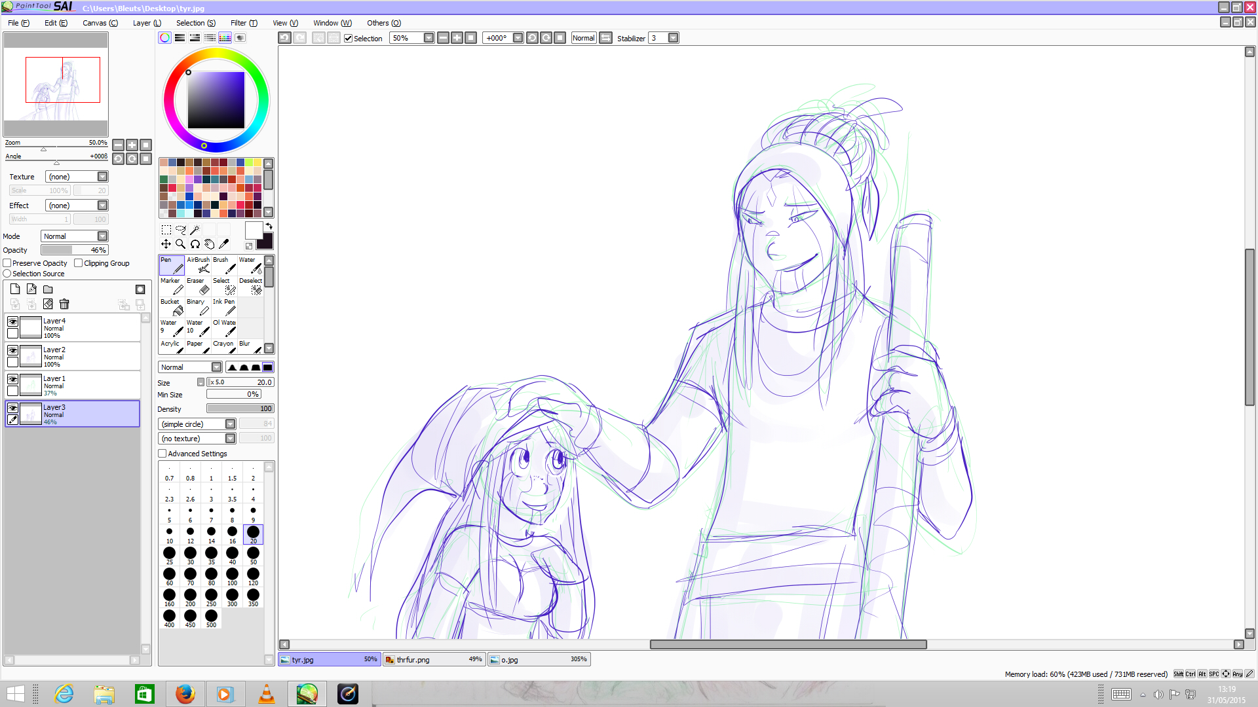Select the flat brush edge shape
Viewport: 1258px width, 707px height.
click(x=267, y=367)
